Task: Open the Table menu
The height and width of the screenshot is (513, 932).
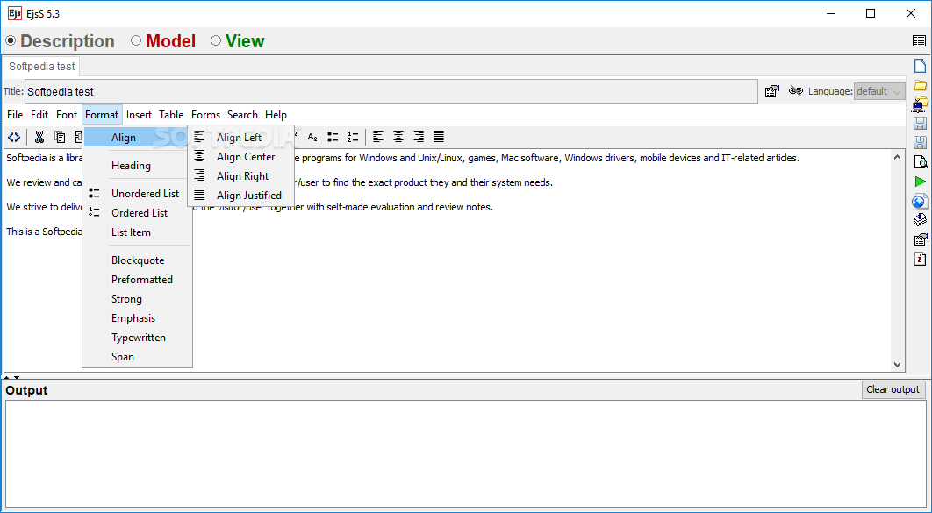Action: 171,115
